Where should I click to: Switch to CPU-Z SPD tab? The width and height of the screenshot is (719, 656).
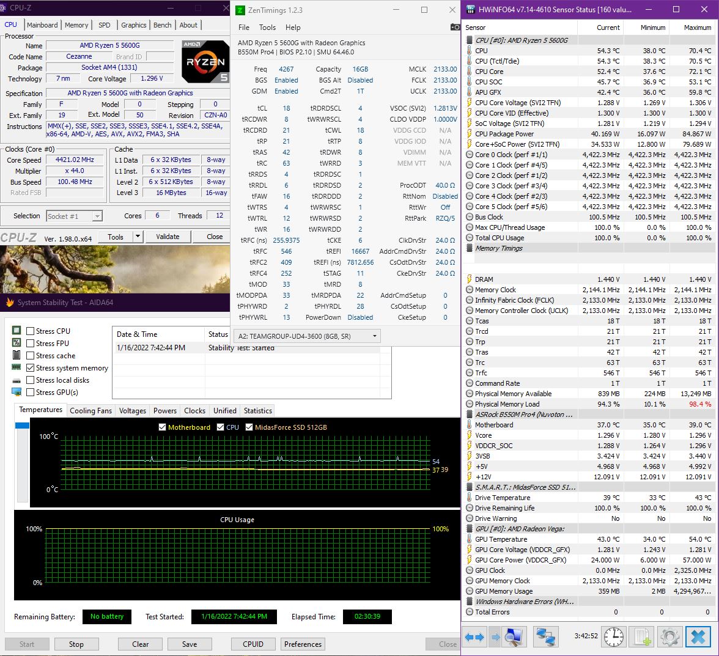(x=105, y=25)
